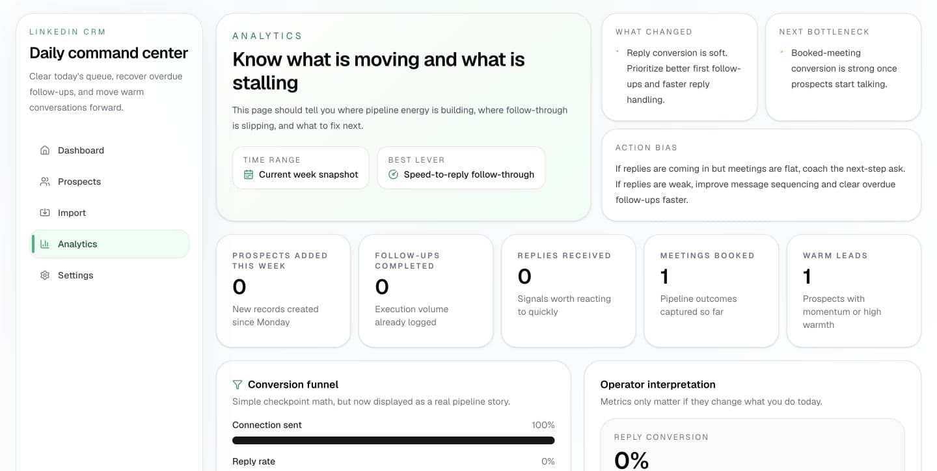Open the Dashboard page
Viewport: 937px width, 471px height.
(x=110, y=150)
